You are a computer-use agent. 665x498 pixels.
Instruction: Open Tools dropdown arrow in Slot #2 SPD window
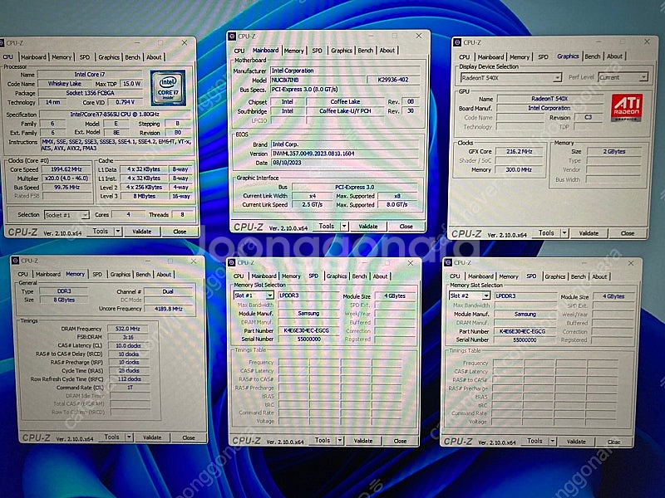point(552,442)
